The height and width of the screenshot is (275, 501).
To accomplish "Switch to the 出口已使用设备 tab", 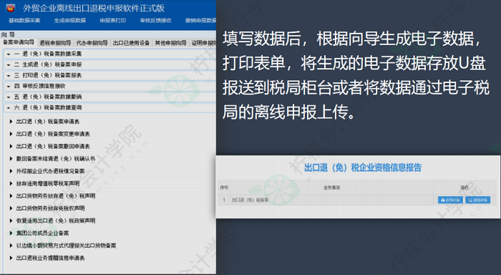I will [x=131, y=43].
